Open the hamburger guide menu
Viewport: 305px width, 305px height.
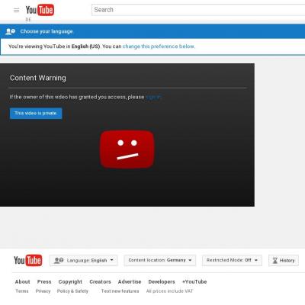16,10
